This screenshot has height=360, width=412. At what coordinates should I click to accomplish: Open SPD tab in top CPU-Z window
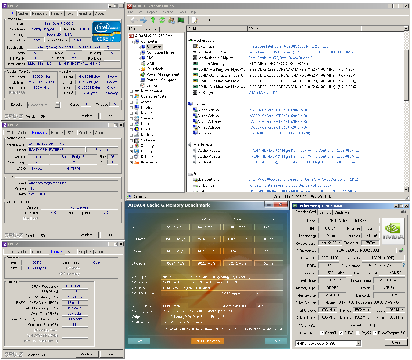coord(71,13)
